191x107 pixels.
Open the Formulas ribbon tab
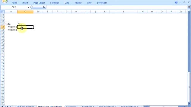55,3
